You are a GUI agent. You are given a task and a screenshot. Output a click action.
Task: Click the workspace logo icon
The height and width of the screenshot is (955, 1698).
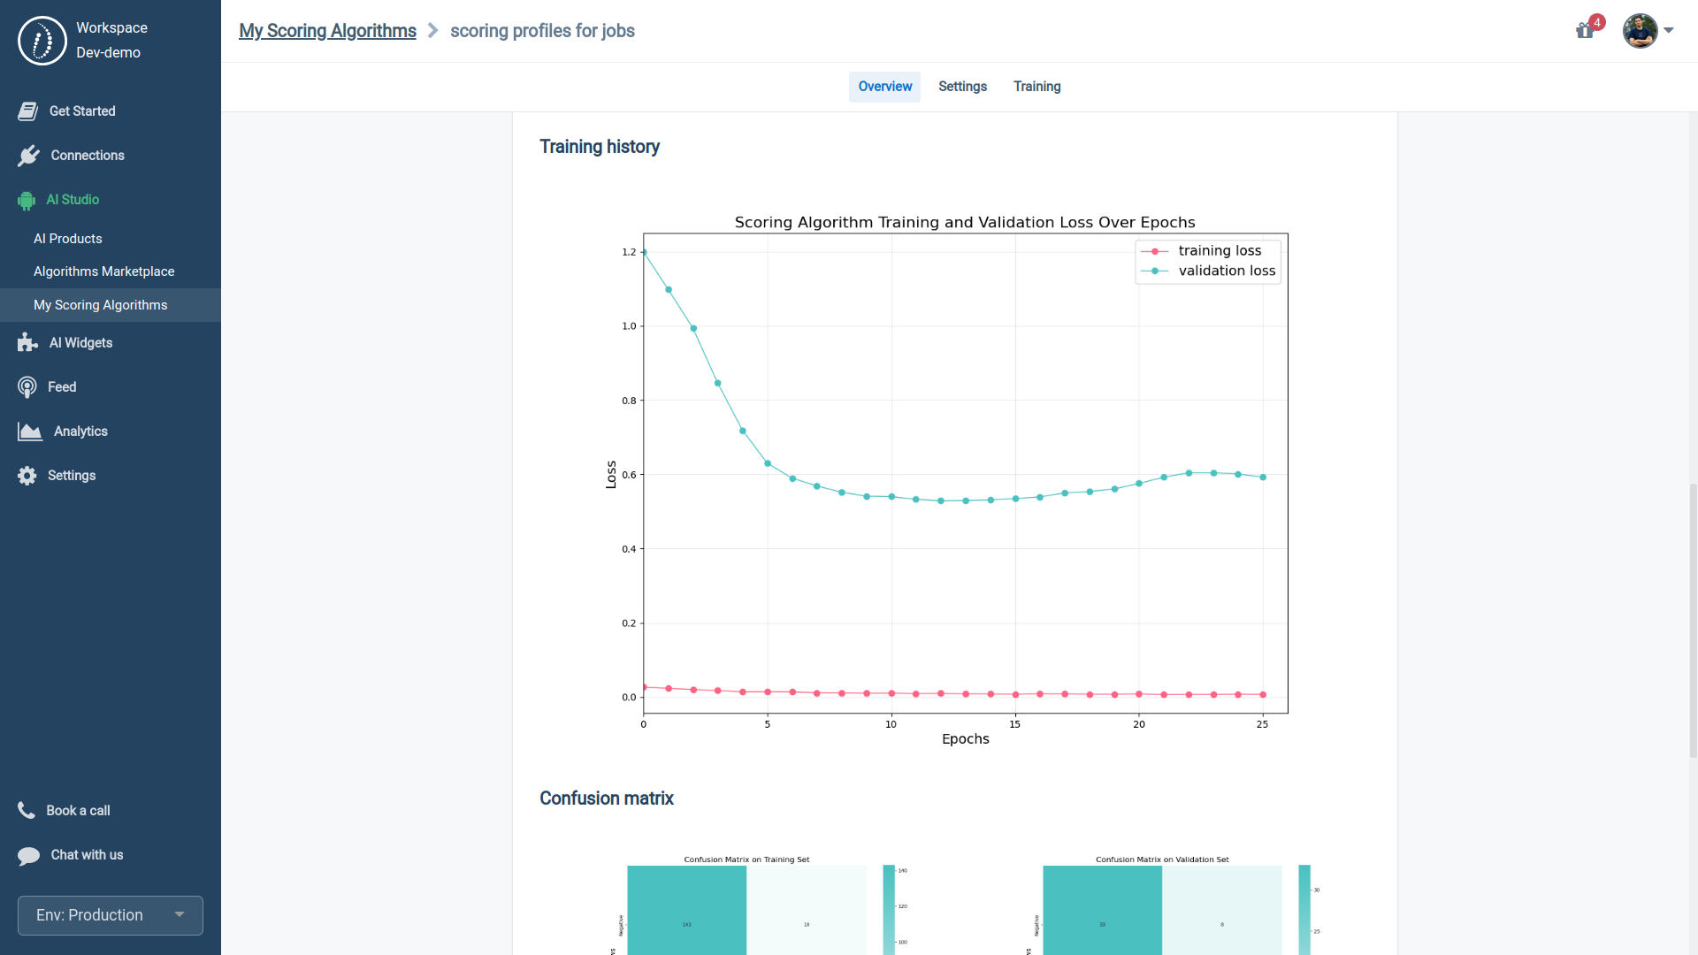pyautogui.click(x=42, y=41)
